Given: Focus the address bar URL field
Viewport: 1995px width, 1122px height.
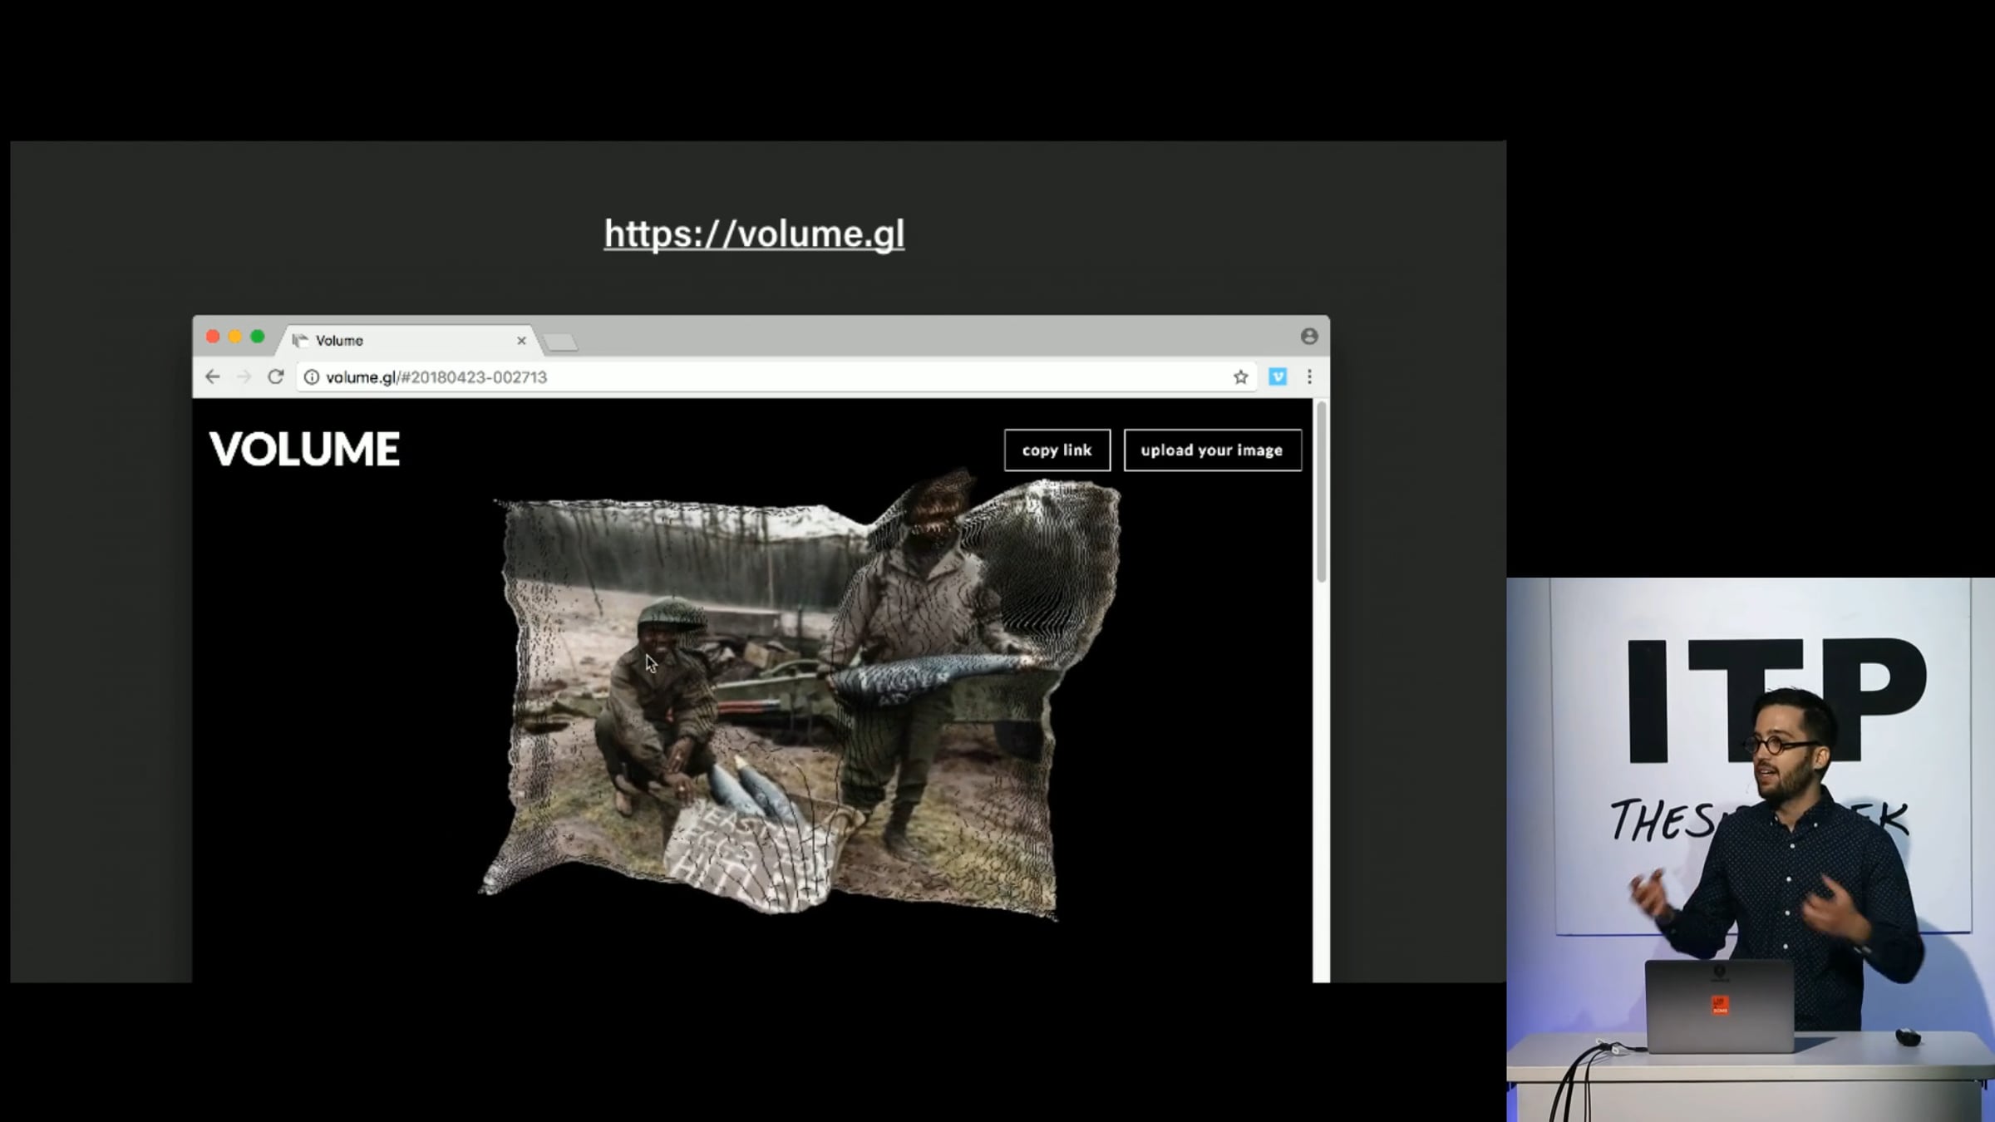Looking at the screenshot, I should (765, 377).
